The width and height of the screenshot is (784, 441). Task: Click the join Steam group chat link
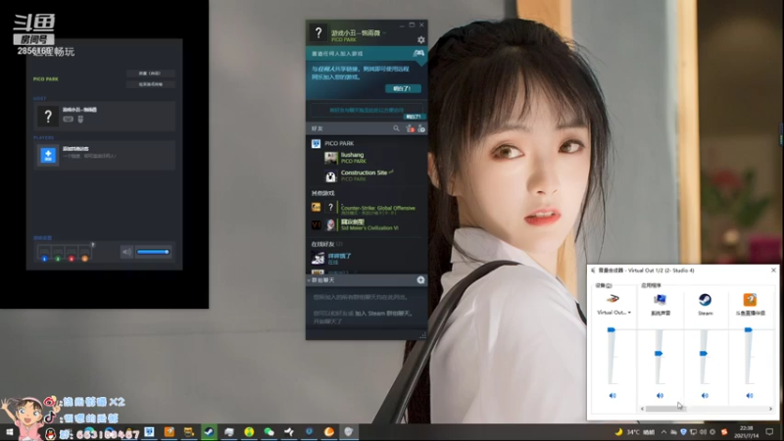tap(383, 314)
